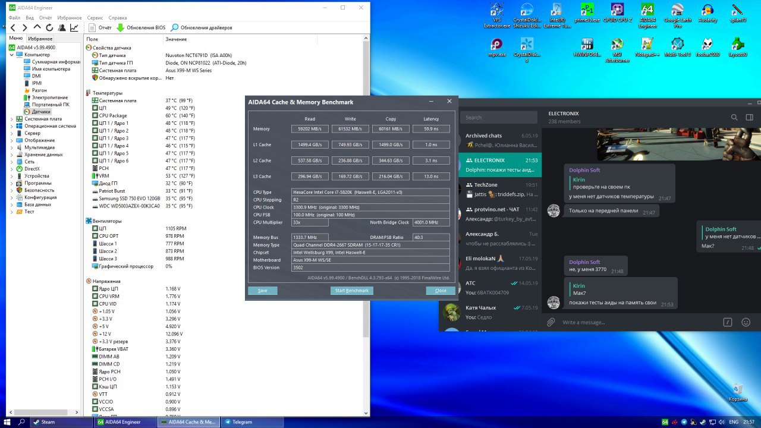Click the Save button in benchmark window
761x428 pixels.
pyautogui.click(x=263, y=291)
